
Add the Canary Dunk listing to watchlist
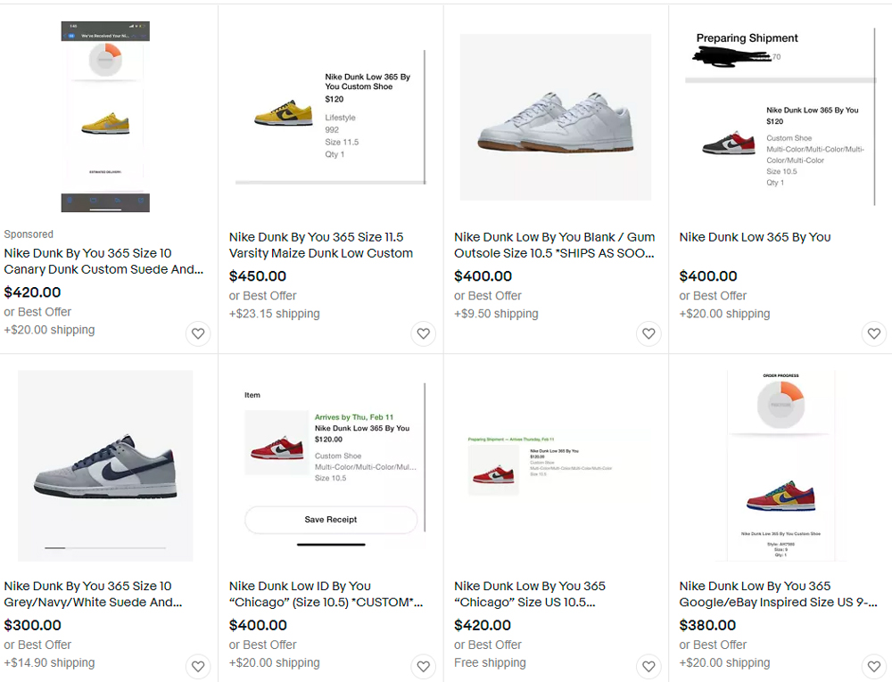198,334
